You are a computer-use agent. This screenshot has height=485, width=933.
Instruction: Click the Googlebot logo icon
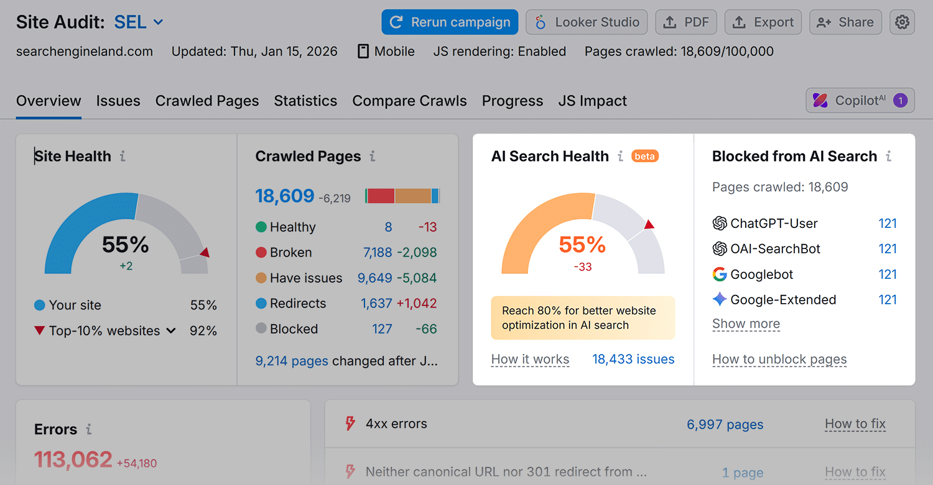point(720,274)
